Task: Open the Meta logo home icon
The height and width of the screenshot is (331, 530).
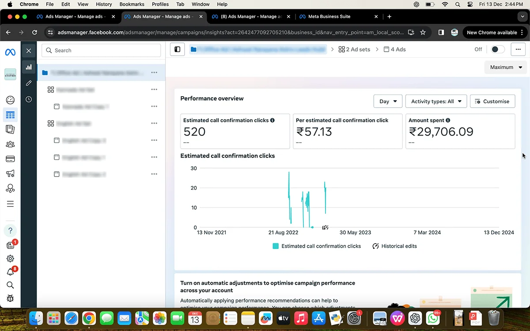Action: coord(10,52)
